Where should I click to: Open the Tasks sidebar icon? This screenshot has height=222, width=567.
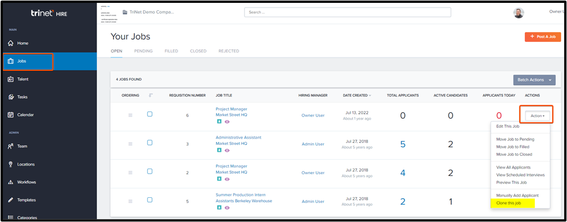click(10, 97)
